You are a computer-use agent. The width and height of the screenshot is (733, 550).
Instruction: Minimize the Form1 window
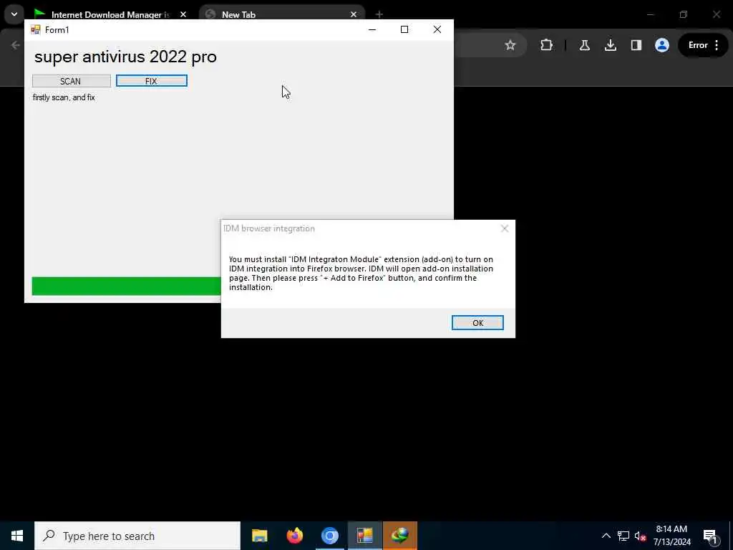coord(372,29)
